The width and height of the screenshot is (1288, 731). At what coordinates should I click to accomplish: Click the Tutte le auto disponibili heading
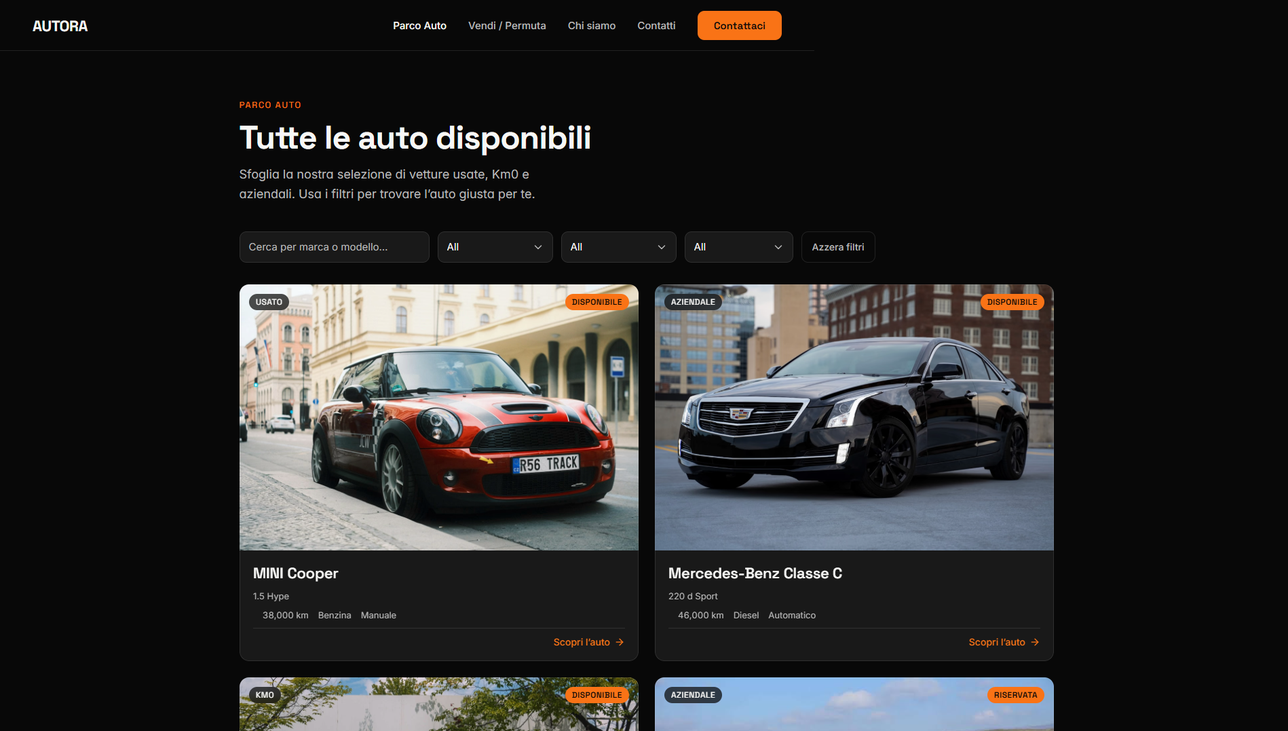(415, 138)
